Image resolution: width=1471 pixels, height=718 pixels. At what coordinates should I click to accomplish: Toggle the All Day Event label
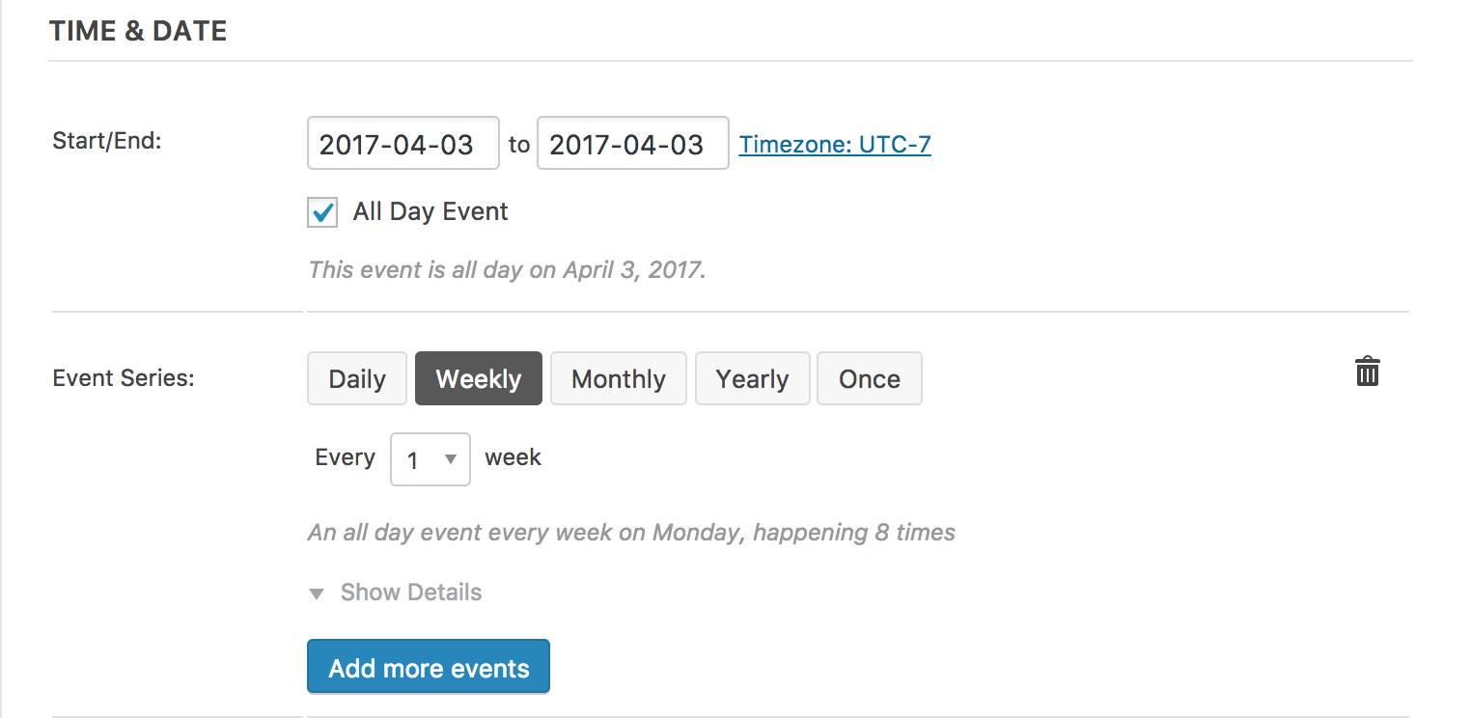click(x=430, y=212)
